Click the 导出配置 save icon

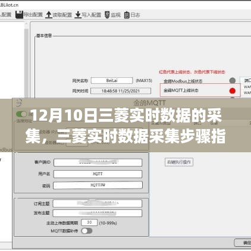coord(19,15)
